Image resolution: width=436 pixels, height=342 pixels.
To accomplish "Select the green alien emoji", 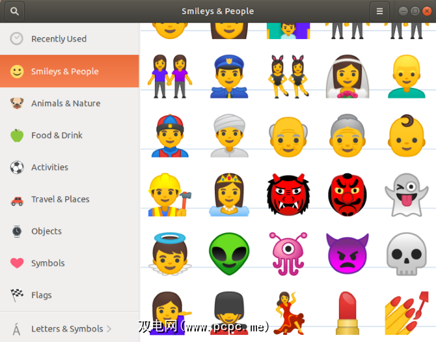I will 229,254.
